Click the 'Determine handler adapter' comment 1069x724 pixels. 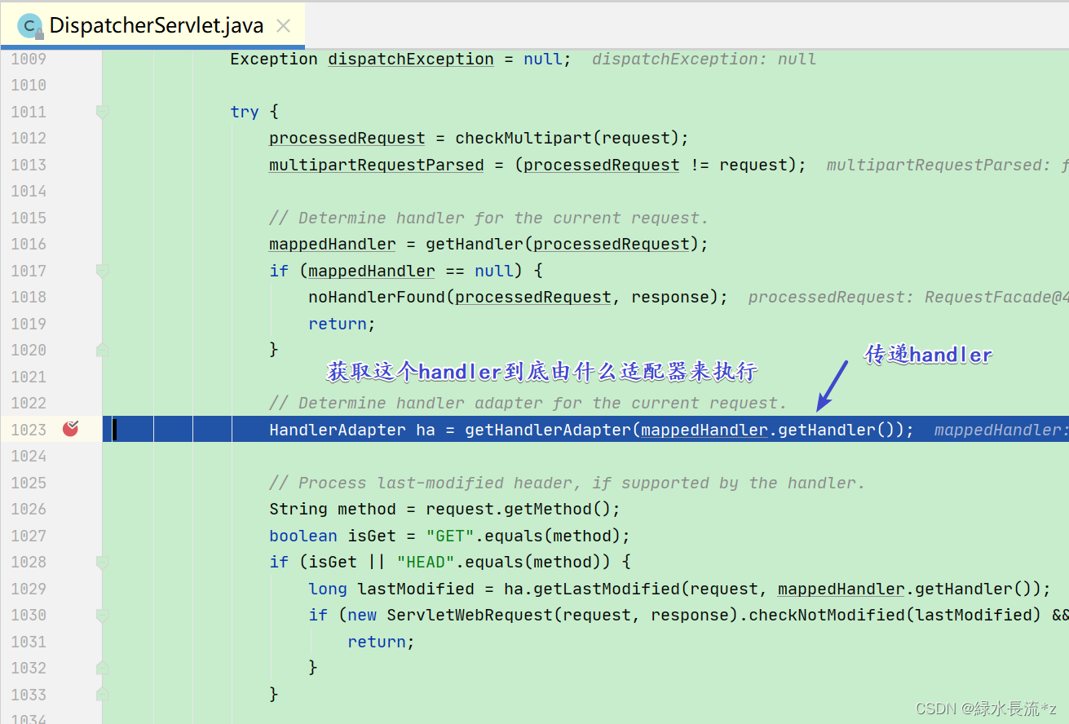point(528,403)
